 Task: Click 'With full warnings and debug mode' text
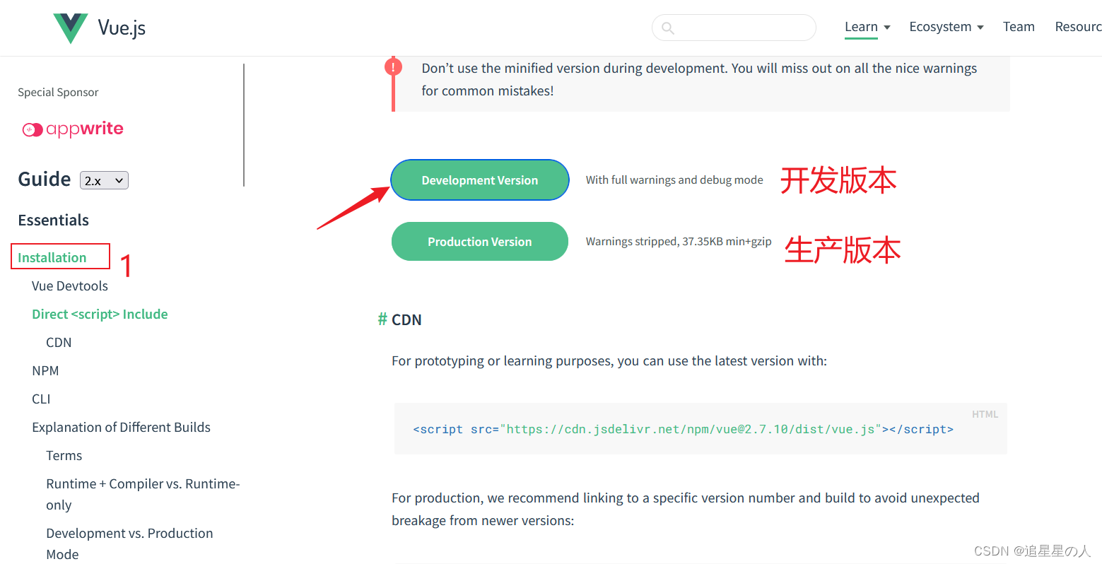674,180
